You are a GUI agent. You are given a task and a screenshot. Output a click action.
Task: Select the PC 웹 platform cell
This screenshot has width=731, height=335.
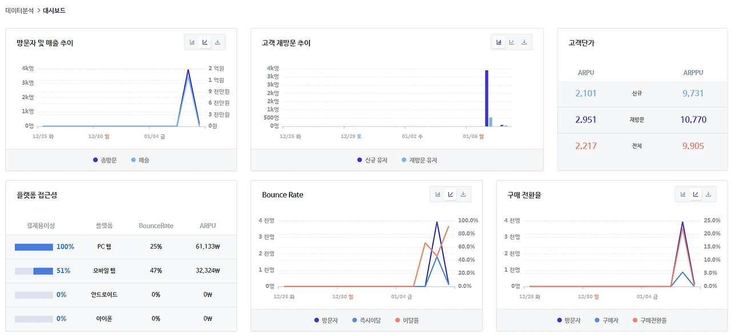point(105,247)
